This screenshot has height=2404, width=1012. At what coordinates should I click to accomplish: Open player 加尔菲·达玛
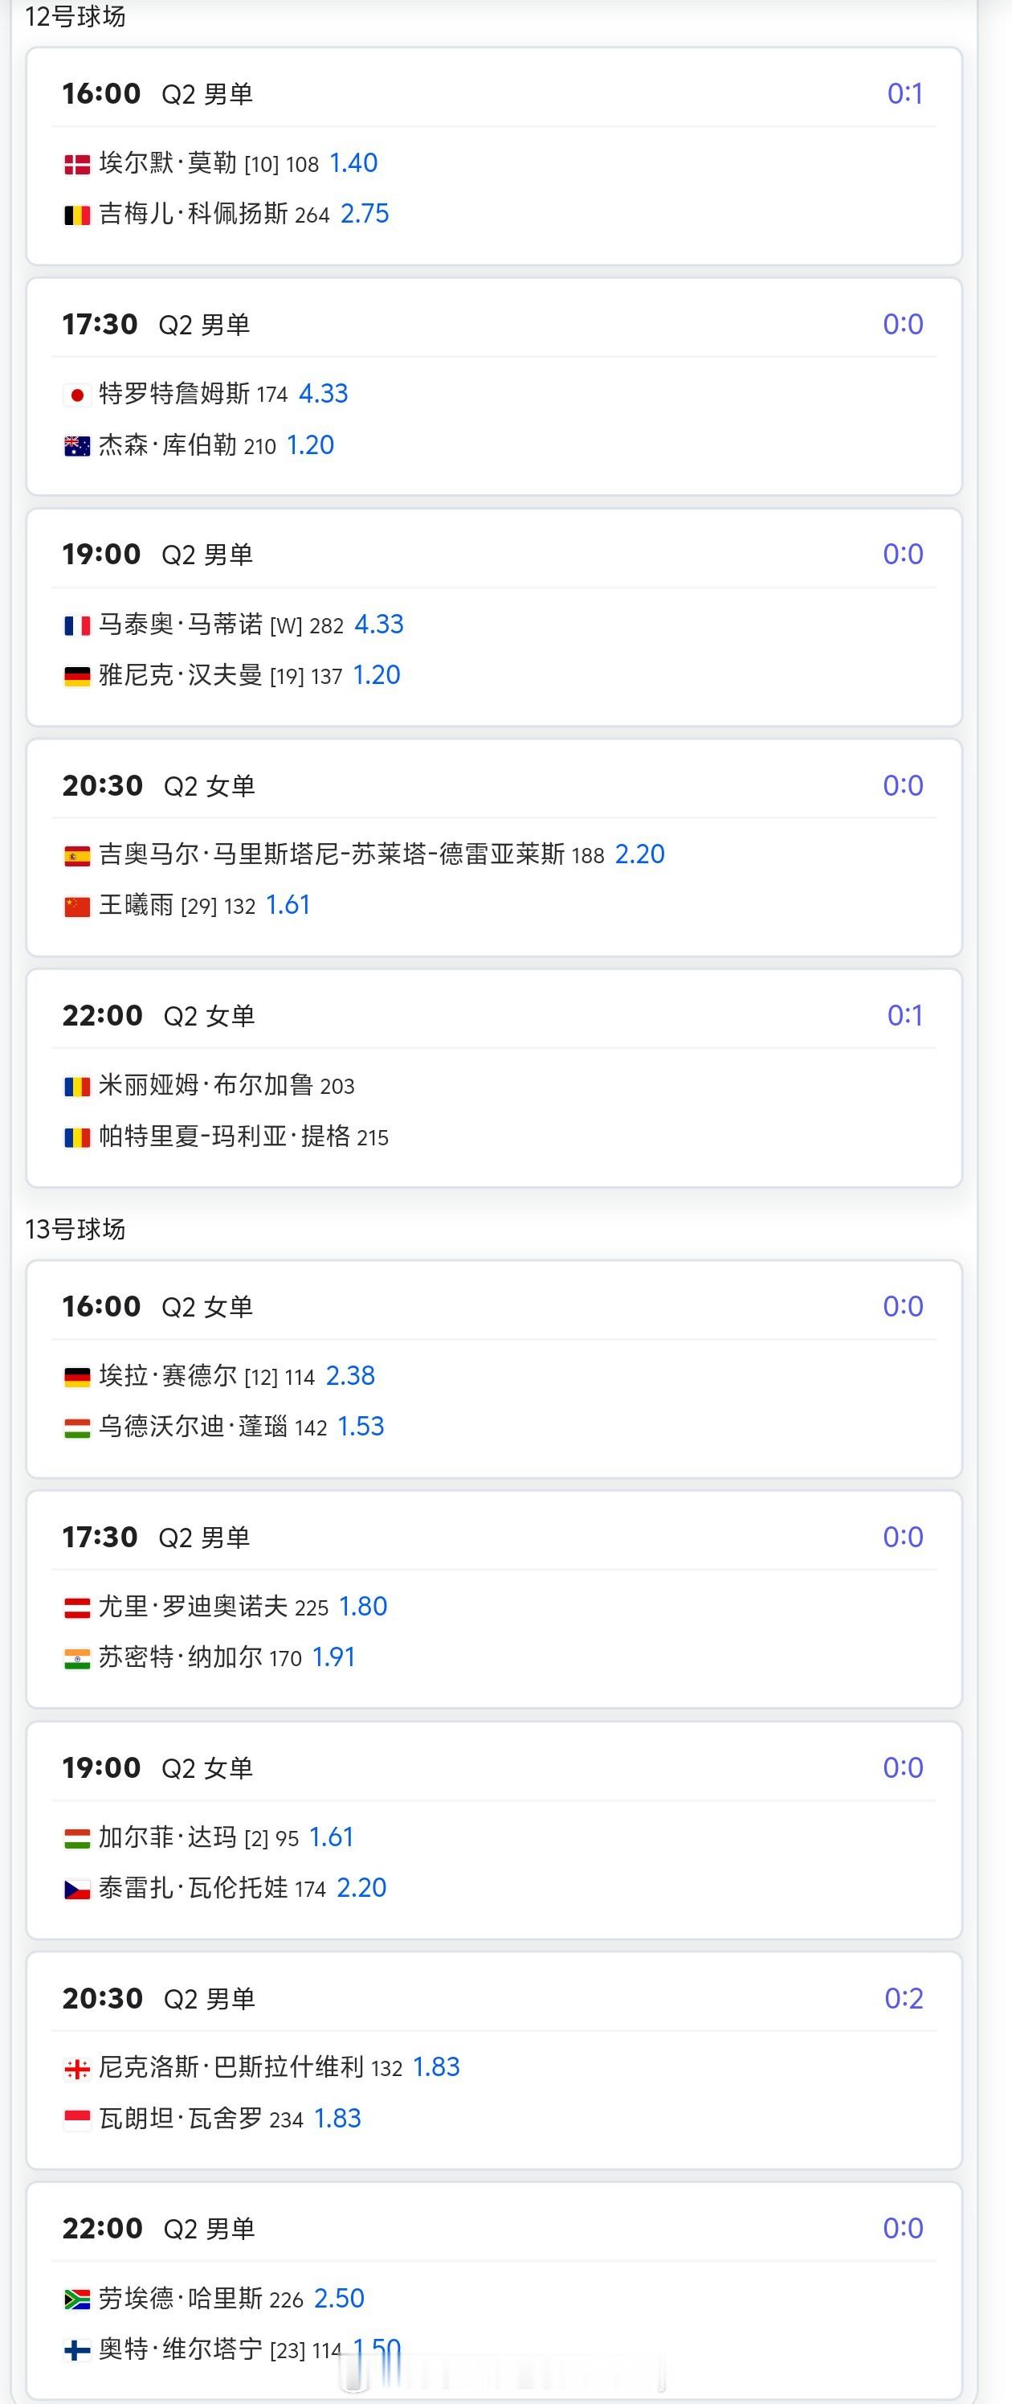pyautogui.click(x=168, y=1837)
